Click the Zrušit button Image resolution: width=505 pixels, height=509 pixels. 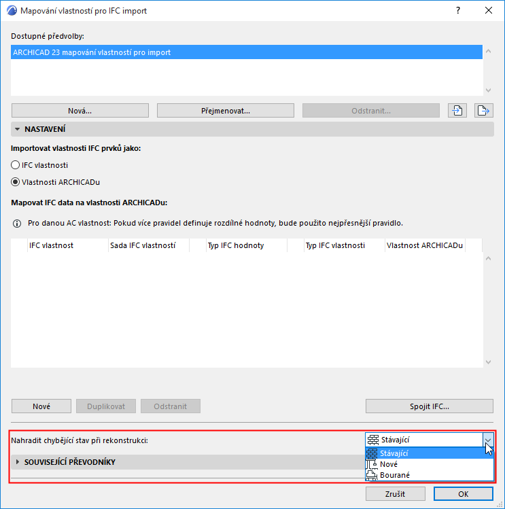395,494
